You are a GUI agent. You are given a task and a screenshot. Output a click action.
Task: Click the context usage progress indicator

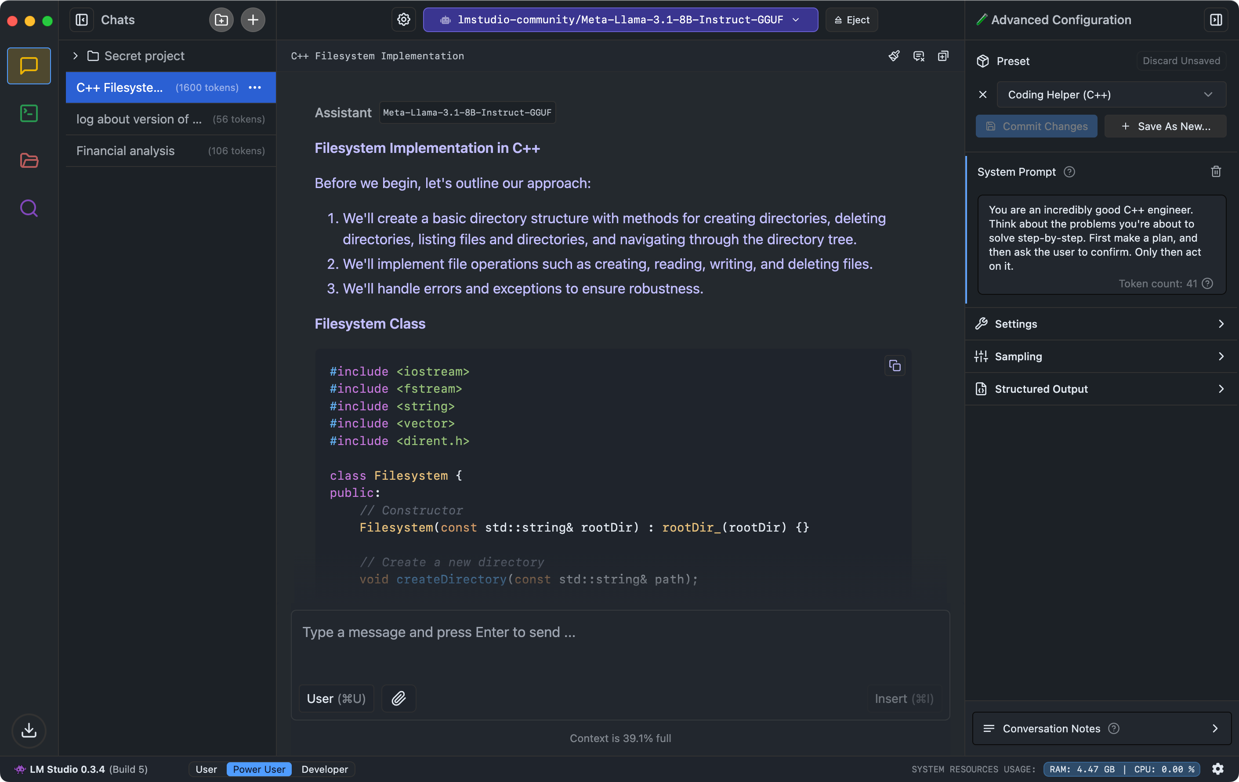(620, 737)
